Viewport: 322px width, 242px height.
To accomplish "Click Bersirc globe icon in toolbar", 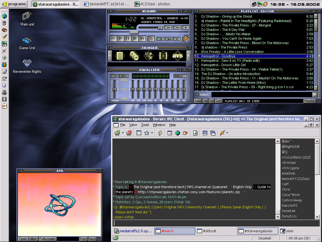I will click(x=178, y=133).
